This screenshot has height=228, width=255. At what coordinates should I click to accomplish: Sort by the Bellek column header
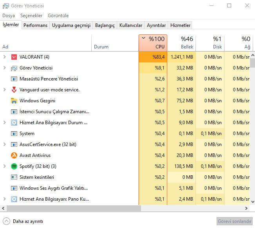(x=181, y=43)
